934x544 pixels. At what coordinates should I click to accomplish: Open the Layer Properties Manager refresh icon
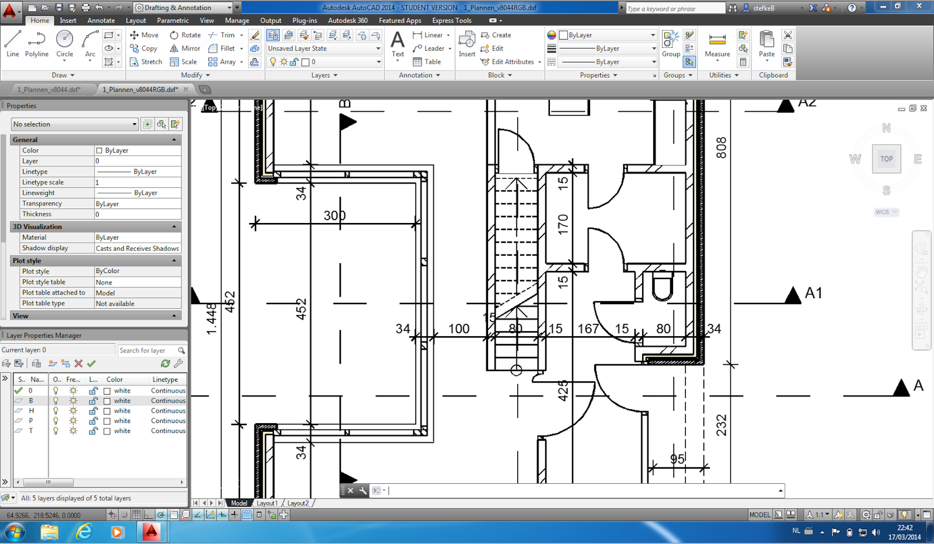[x=165, y=363]
